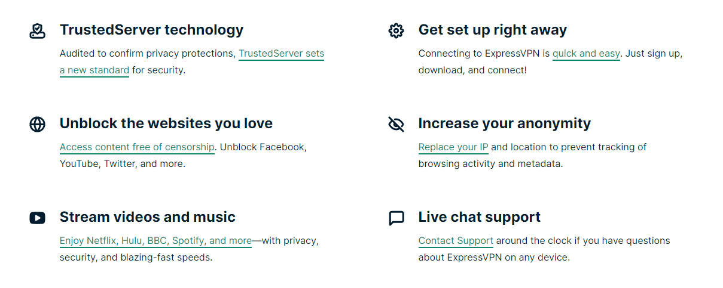
Task: Follow 'Enjoy Netflix, Hulu, BBC, Spotify' link
Action: 155,241
